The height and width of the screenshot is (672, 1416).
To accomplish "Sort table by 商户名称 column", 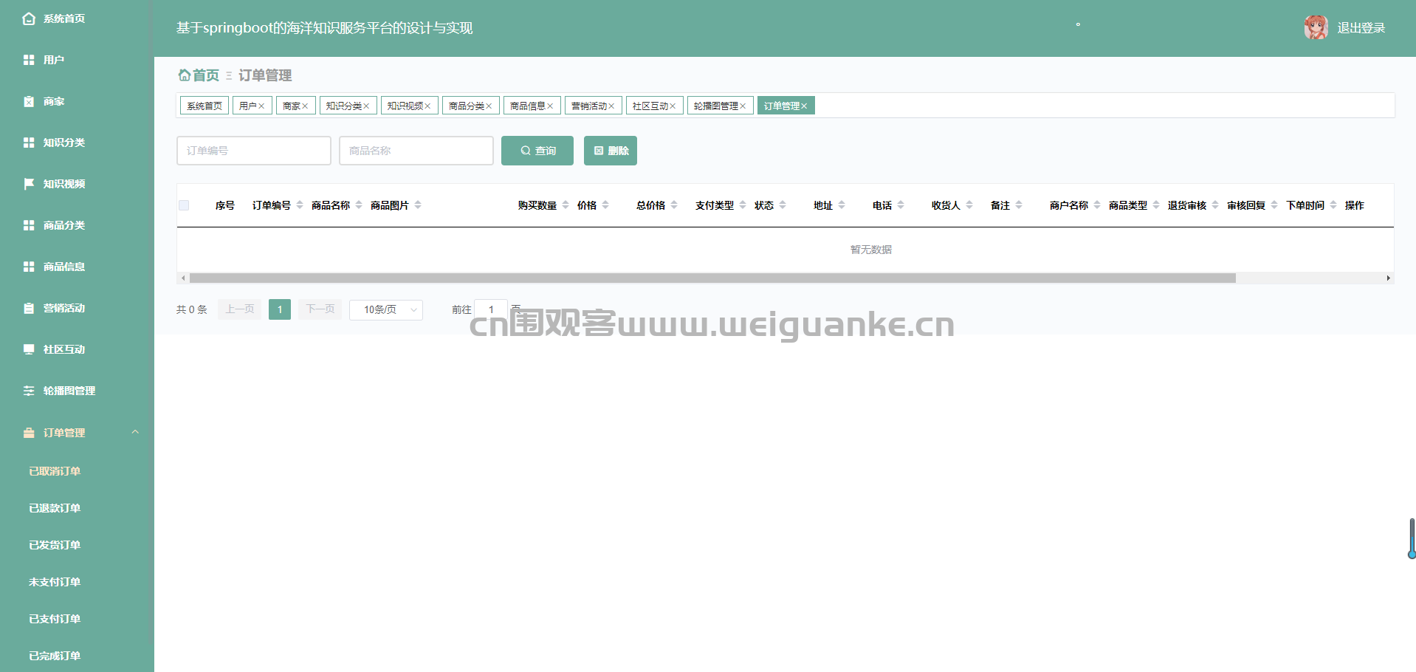I will (1097, 205).
